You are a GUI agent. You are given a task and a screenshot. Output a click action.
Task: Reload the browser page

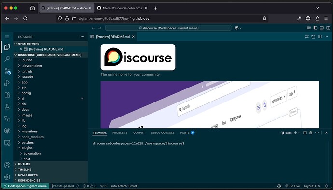point(25,18)
